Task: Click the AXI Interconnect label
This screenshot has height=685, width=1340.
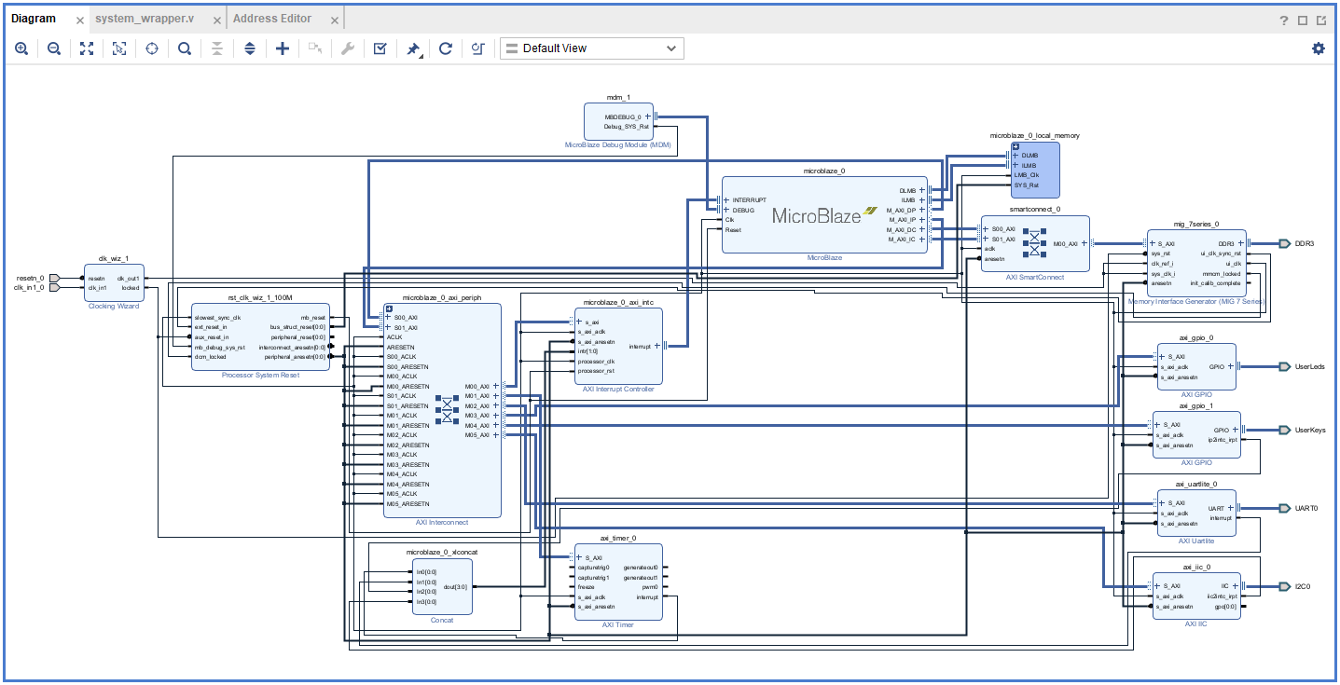Action: [442, 523]
